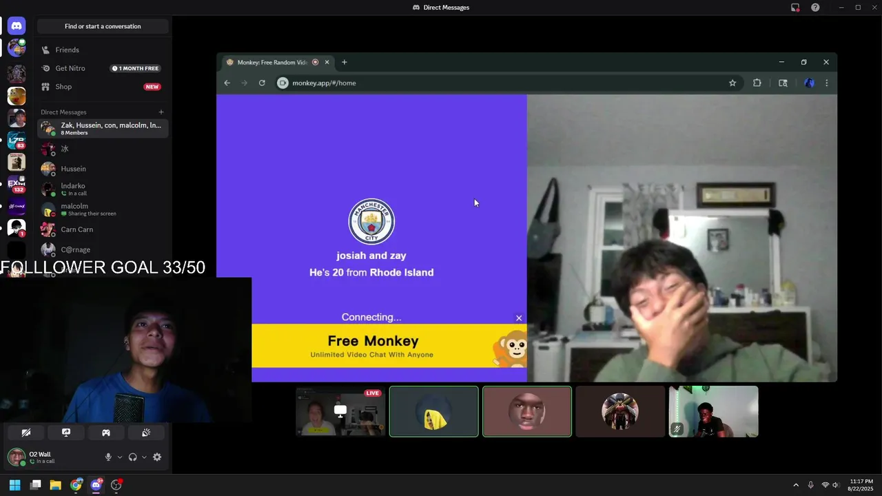Open Discord help icon
The image size is (882, 496).
point(815,8)
